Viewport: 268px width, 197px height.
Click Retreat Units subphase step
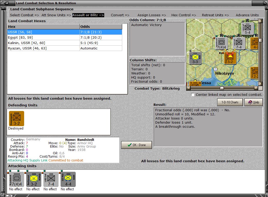[215, 15]
